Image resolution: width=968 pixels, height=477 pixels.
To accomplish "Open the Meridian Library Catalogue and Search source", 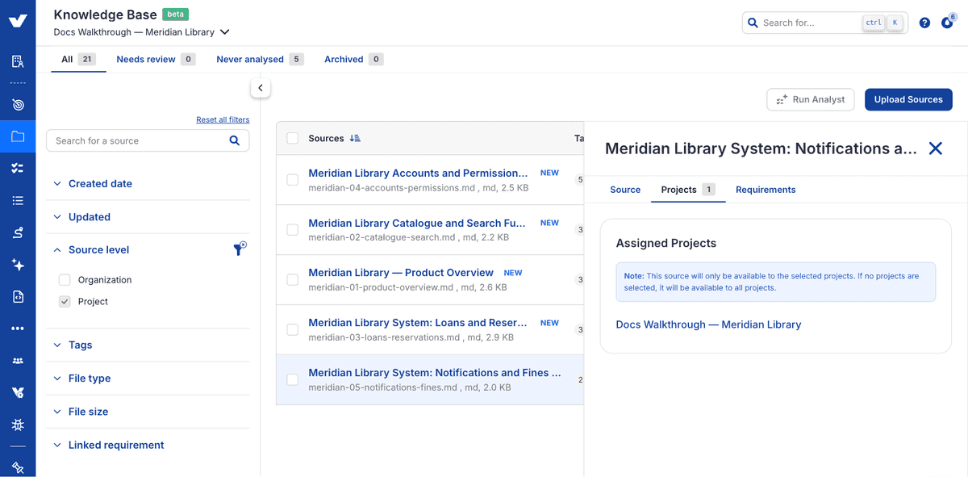I will (x=417, y=223).
